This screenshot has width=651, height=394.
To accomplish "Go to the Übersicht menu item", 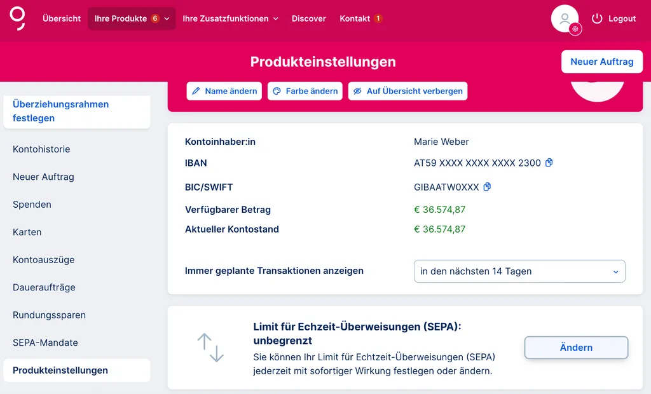I will 62,18.
